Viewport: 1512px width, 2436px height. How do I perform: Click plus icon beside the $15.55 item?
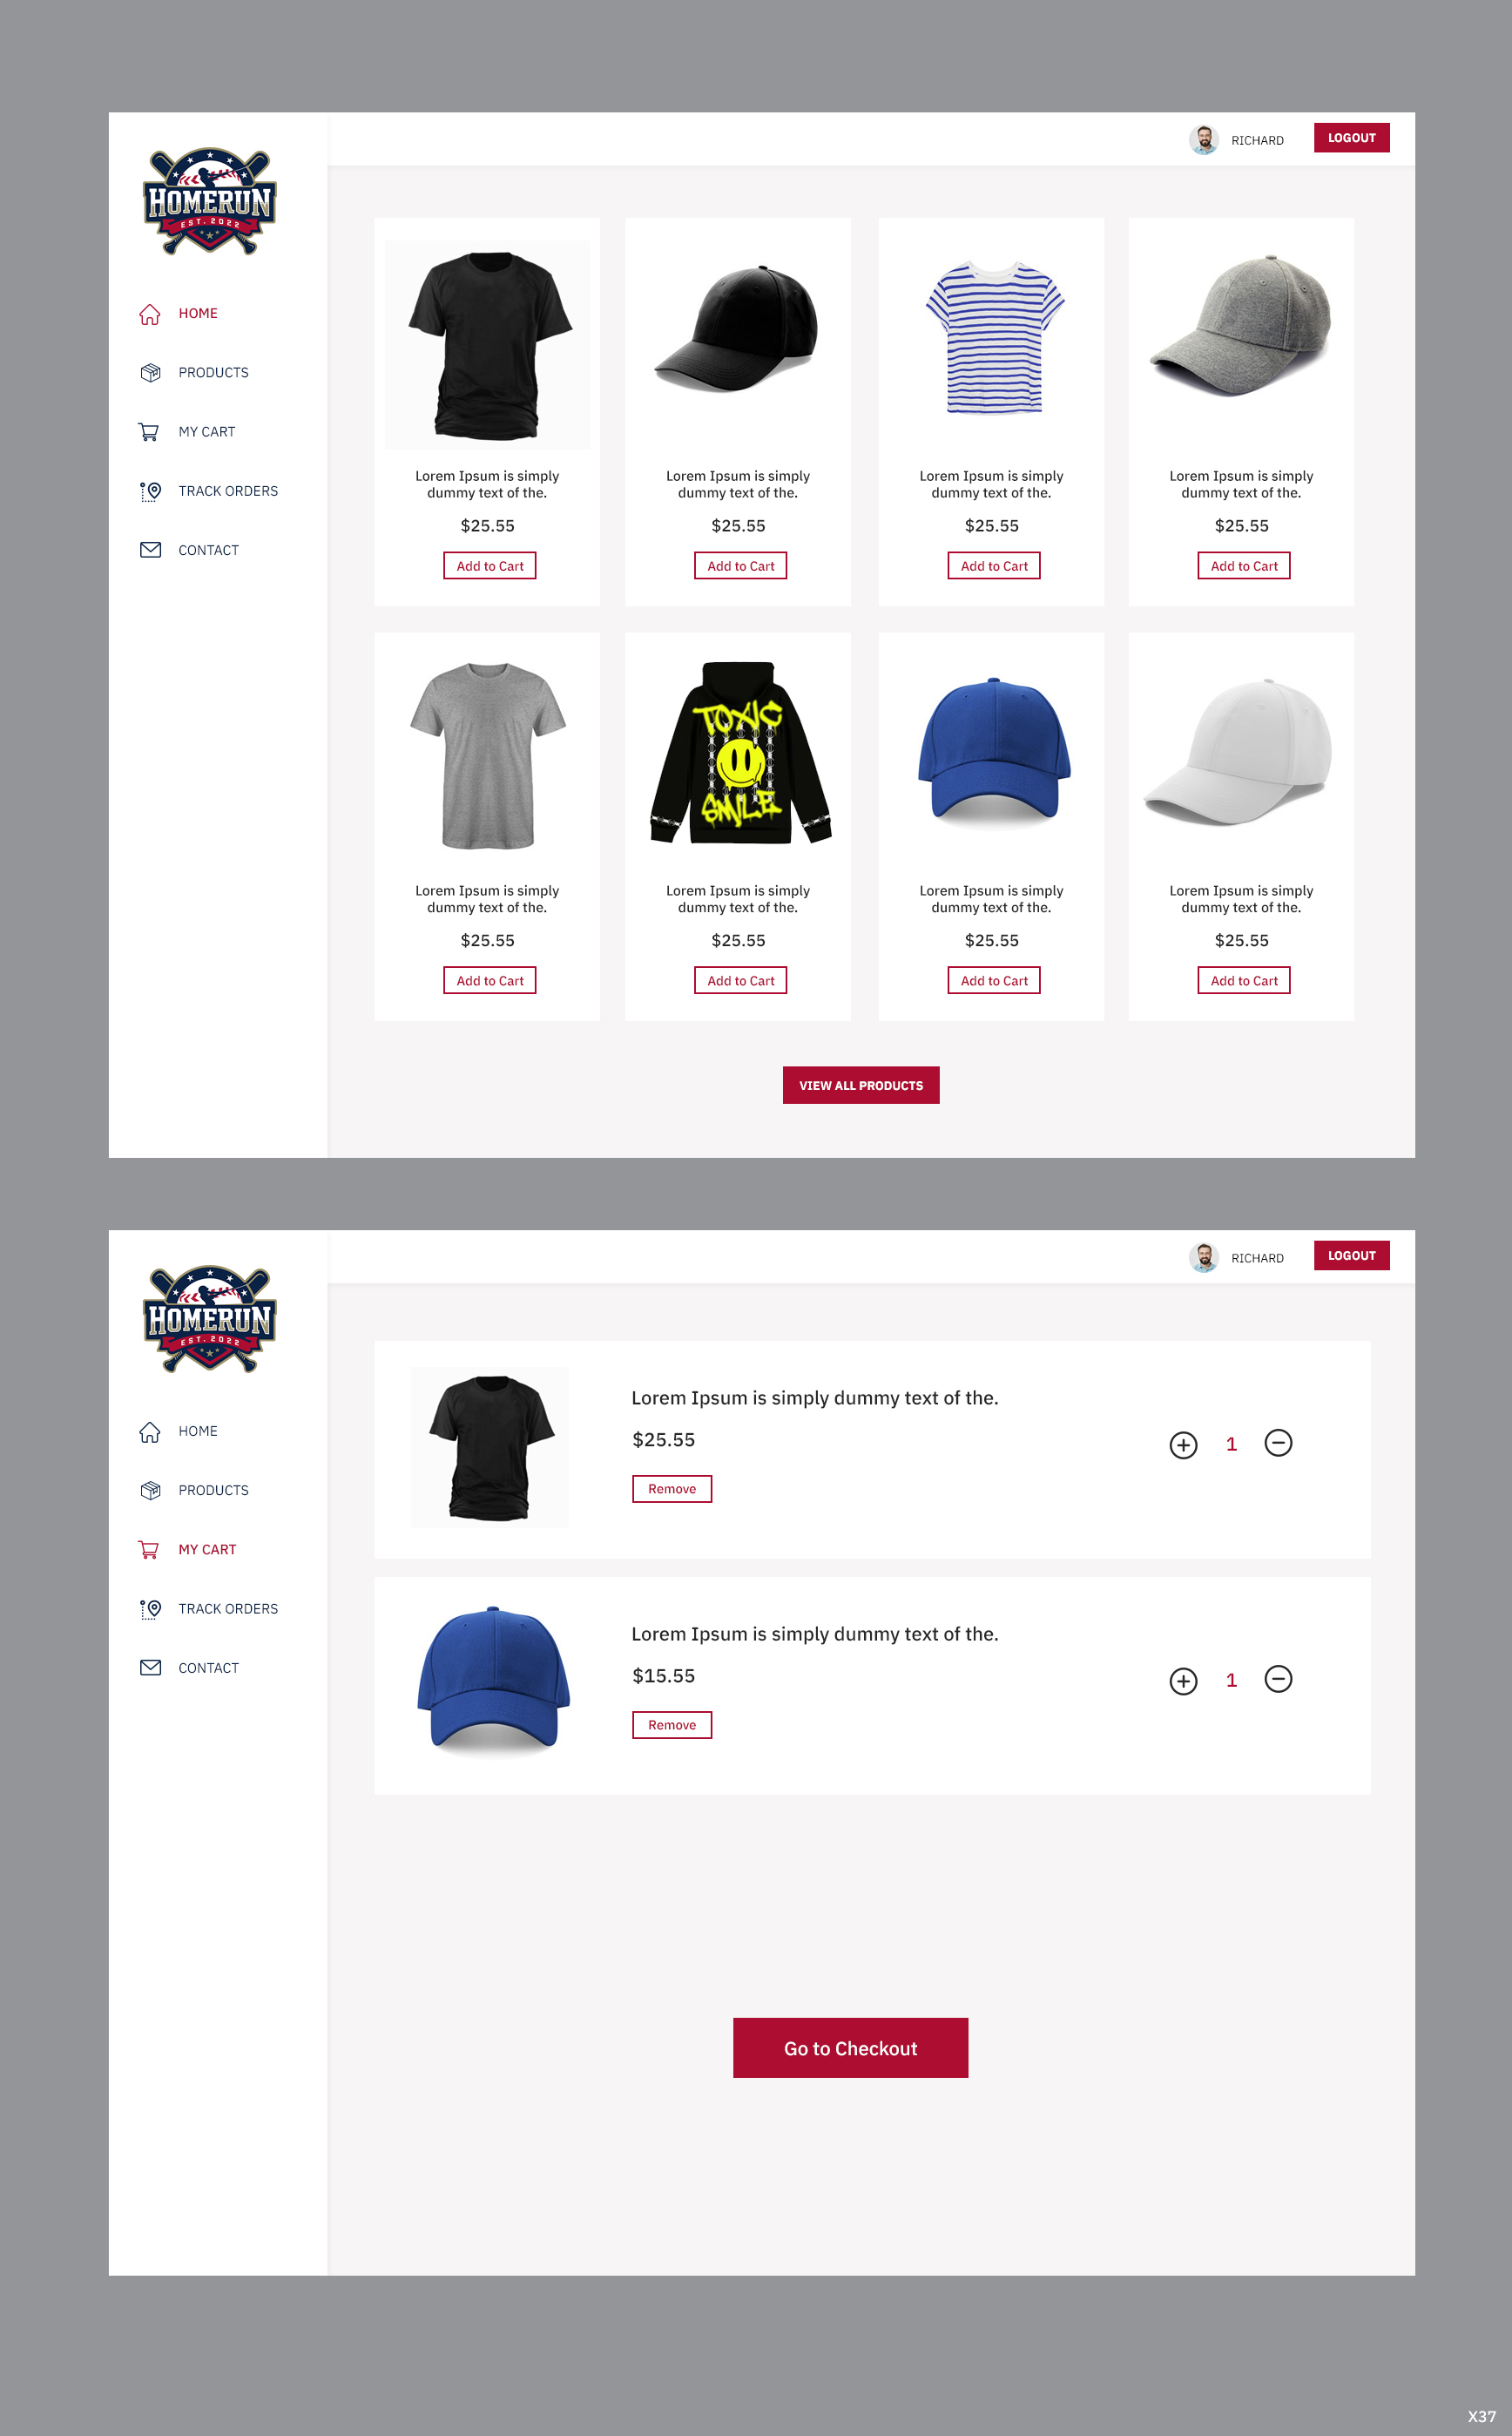tap(1183, 1681)
